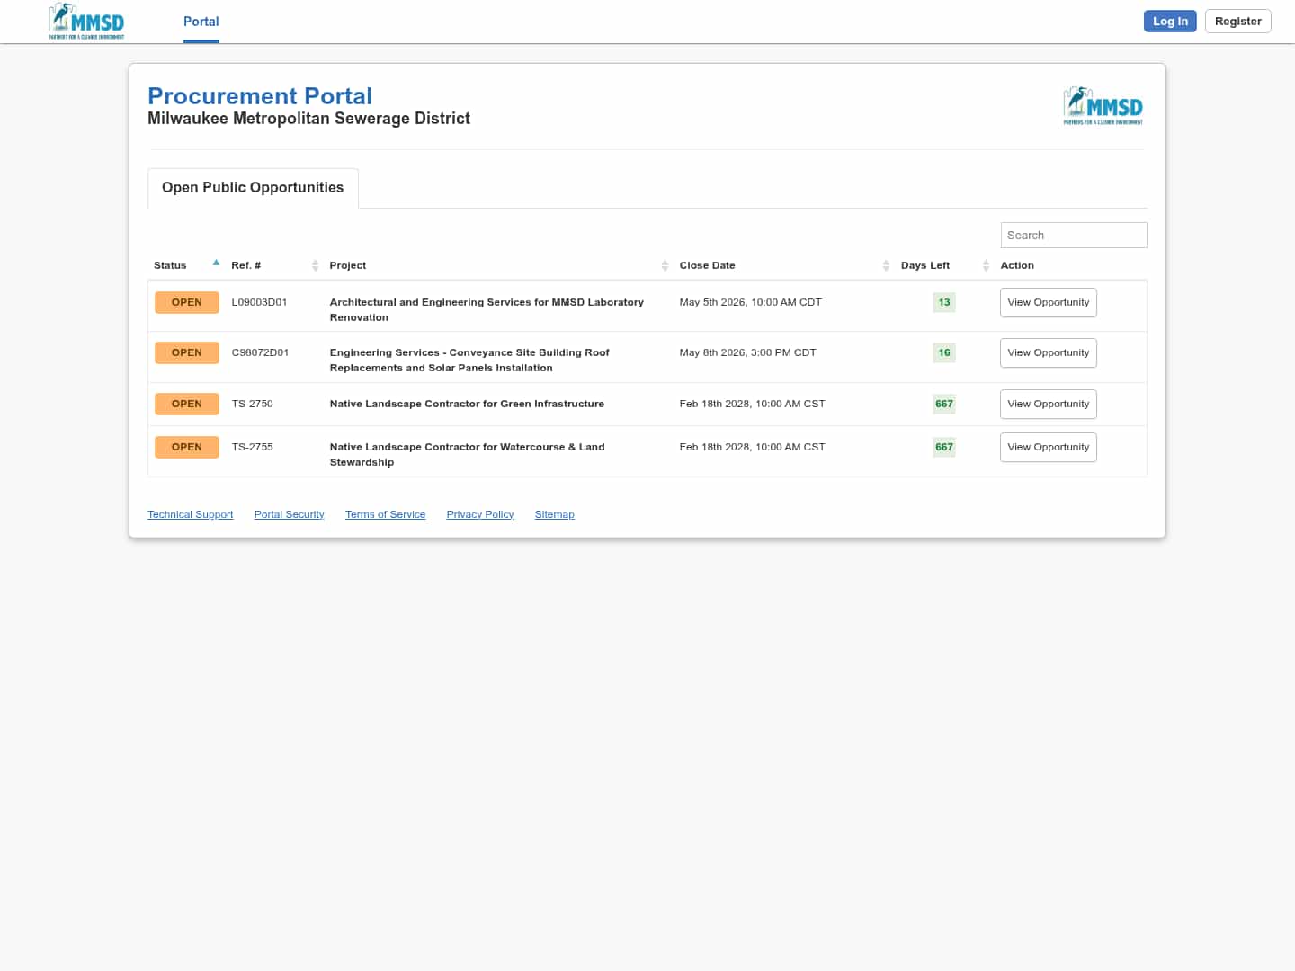Sort table by Project column
The width and height of the screenshot is (1295, 971).
click(x=665, y=265)
